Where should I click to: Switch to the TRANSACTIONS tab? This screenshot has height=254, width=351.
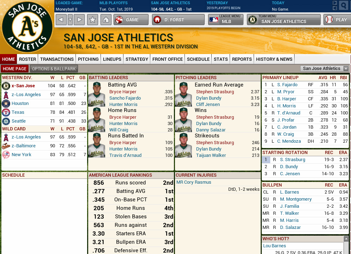tap(57, 59)
